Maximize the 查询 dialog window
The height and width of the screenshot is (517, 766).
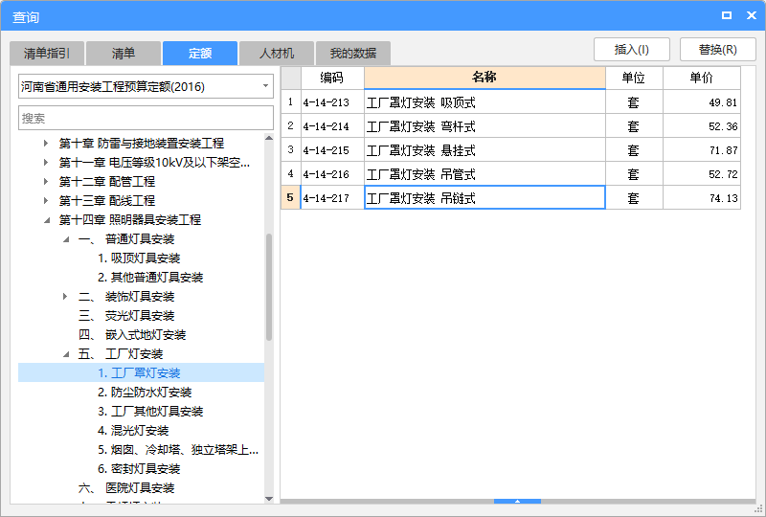pyautogui.click(x=727, y=15)
